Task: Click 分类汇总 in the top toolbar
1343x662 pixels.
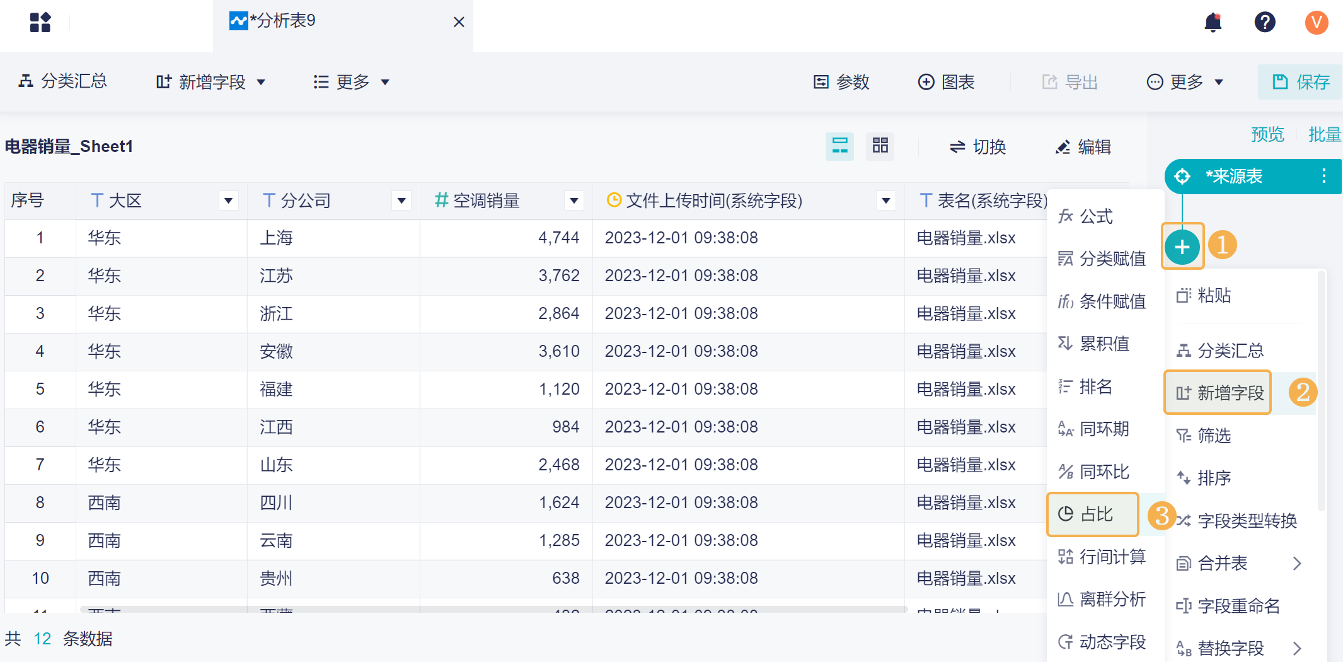Action: [63, 81]
